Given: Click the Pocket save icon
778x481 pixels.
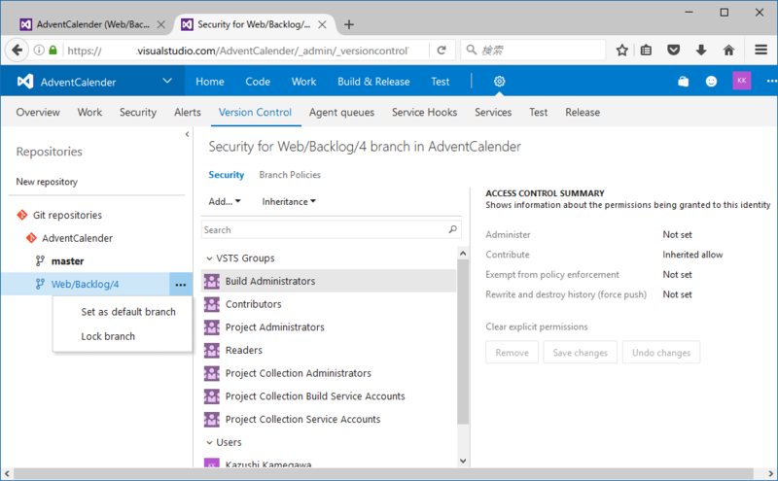Looking at the screenshot, I should pyautogui.click(x=673, y=51).
